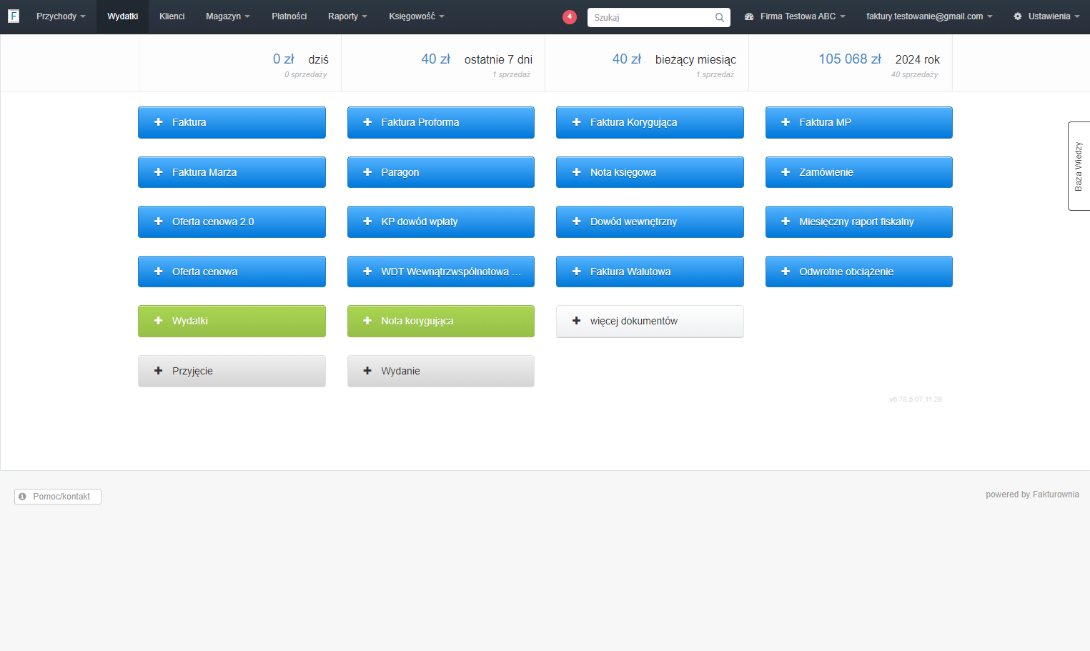Click plus icon on Zamówienie button
Image resolution: width=1090 pixels, height=651 pixels.
click(x=786, y=172)
